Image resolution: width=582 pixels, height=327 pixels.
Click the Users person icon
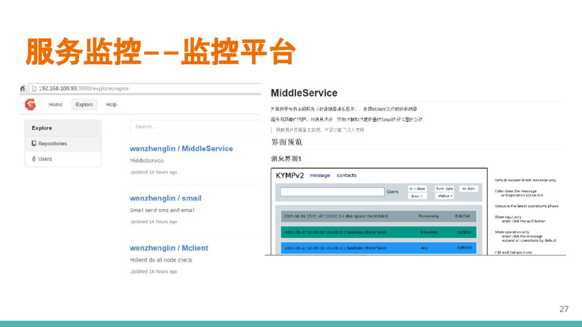pos(34,159)
